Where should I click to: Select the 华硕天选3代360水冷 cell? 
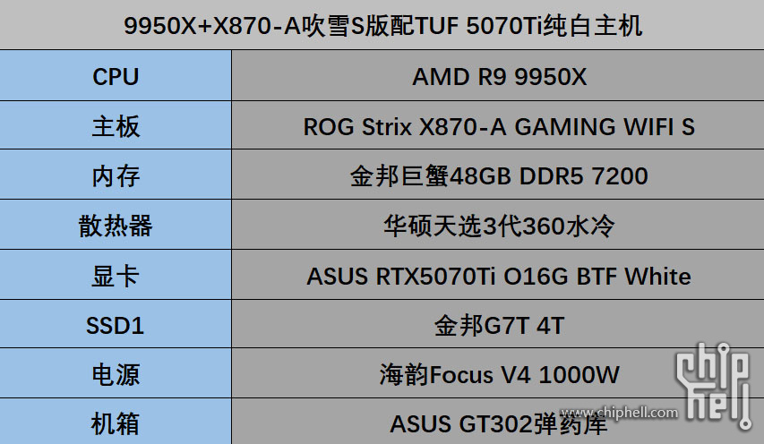click(498, 225)
